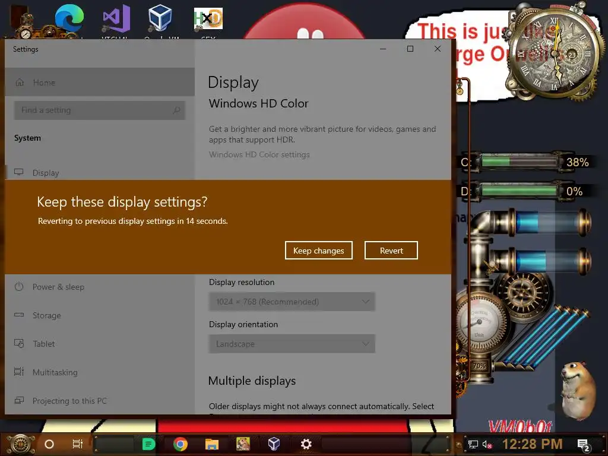Launch the Visual Studio desktop shortcut
The width and height of the screenshot is (608, 456).
coord(116,20)
